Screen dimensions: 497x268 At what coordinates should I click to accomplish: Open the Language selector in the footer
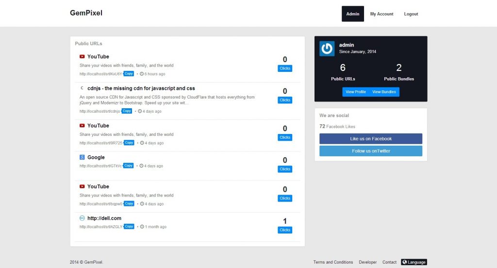point(414,262)
